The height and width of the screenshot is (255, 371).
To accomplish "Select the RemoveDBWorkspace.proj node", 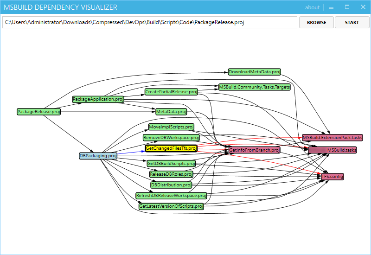I will coord(171,138).
